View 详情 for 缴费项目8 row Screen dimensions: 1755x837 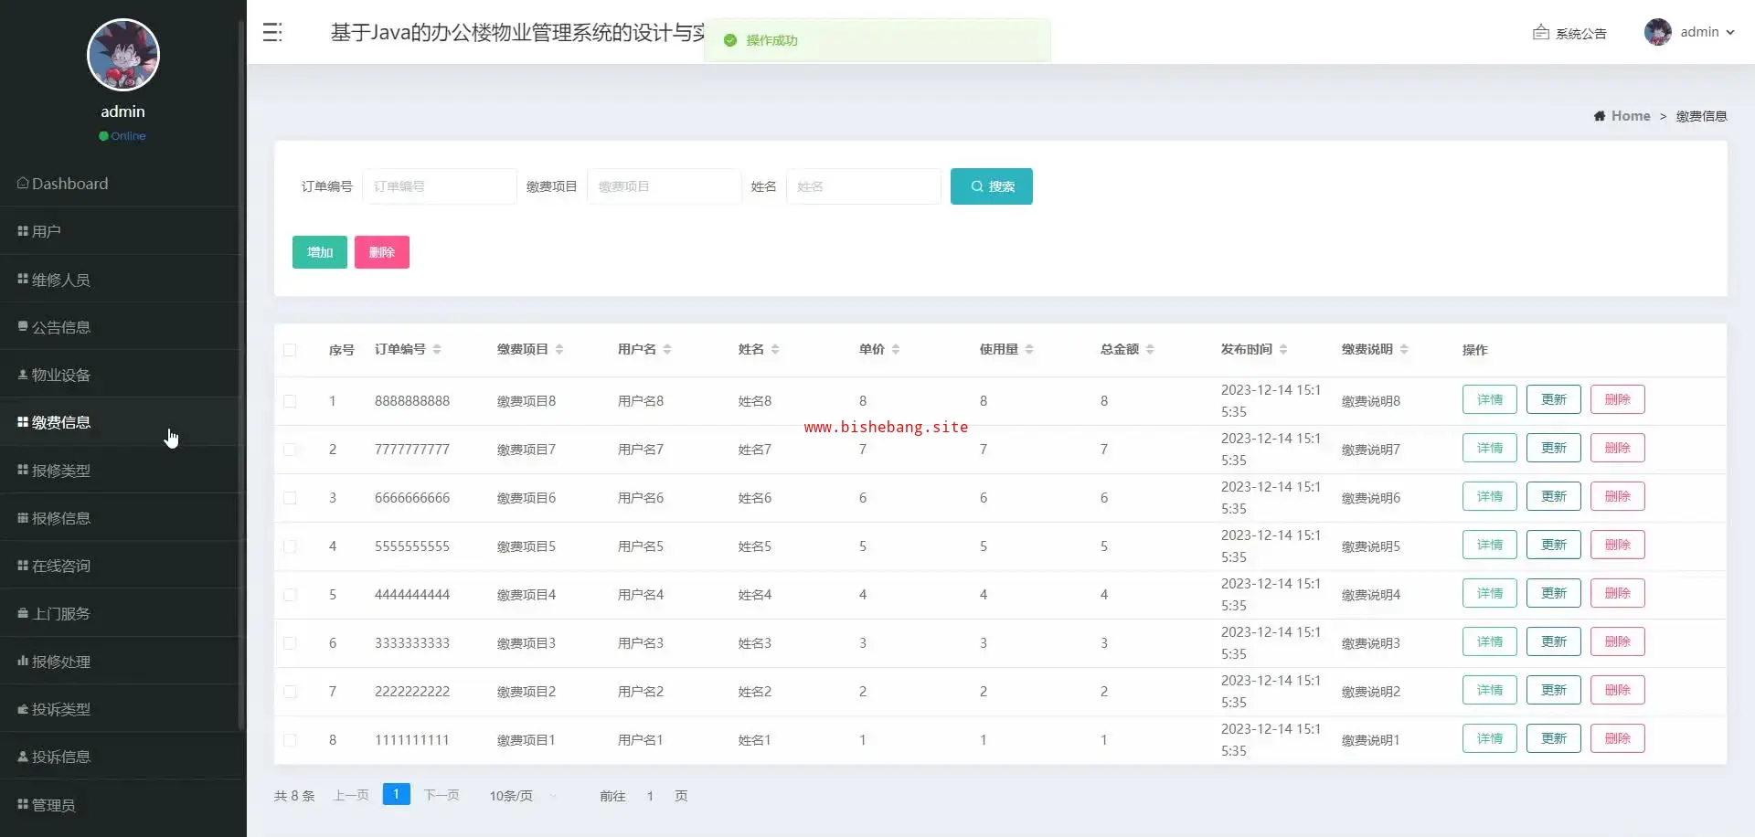pyautogui.click(x=1490, y=399)
